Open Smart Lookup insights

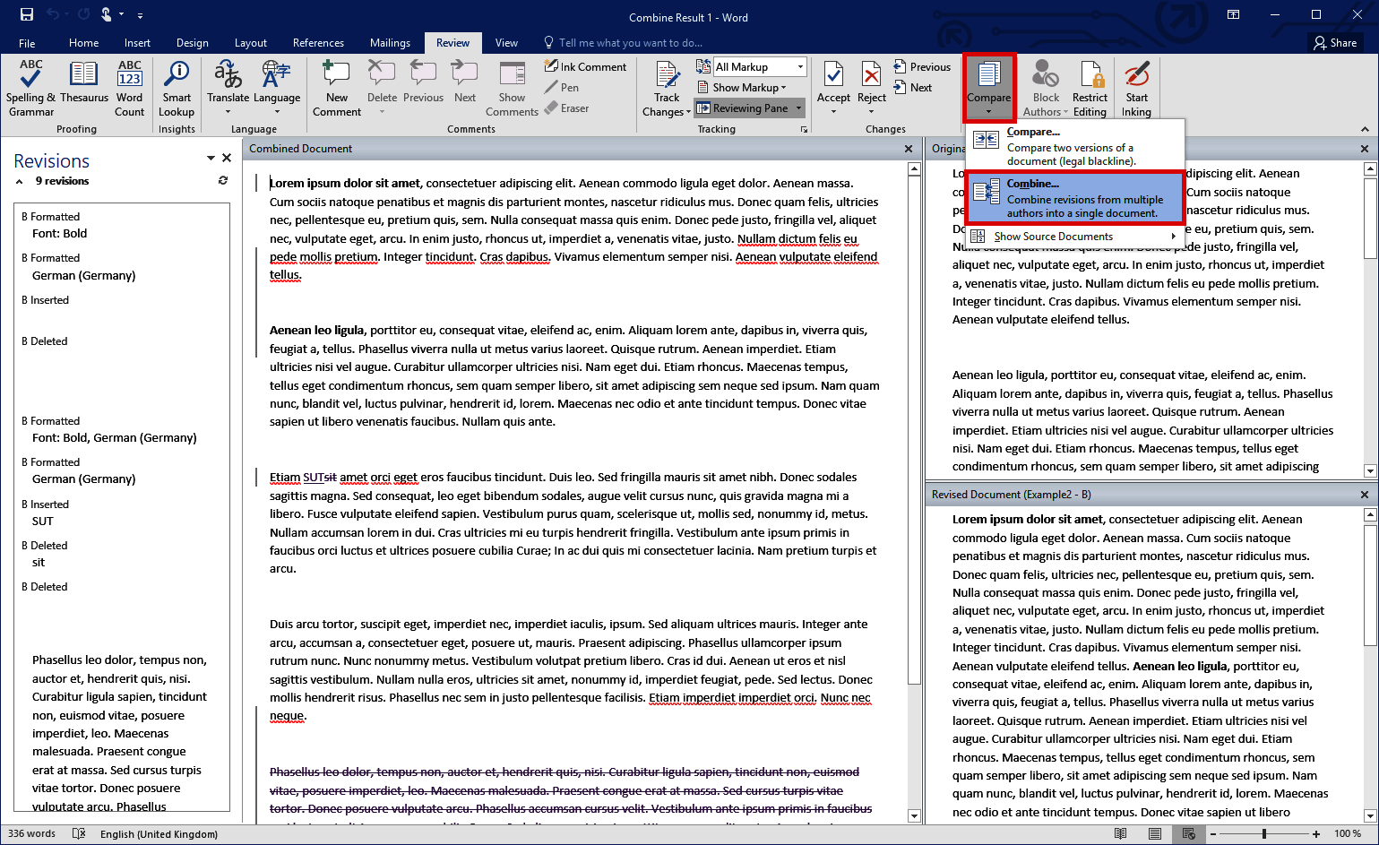177,88
